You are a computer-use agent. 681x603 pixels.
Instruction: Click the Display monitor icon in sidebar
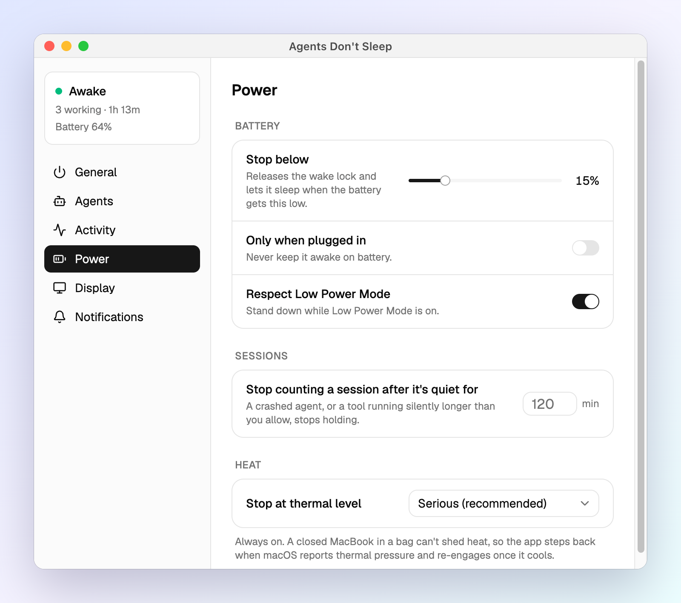pyautogui.click(x=60, y=288)
